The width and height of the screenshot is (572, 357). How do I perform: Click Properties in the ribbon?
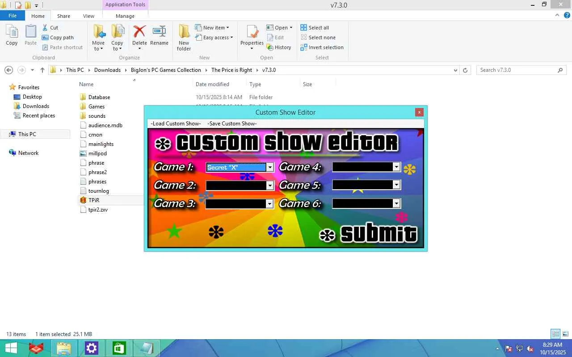(252, 38)
